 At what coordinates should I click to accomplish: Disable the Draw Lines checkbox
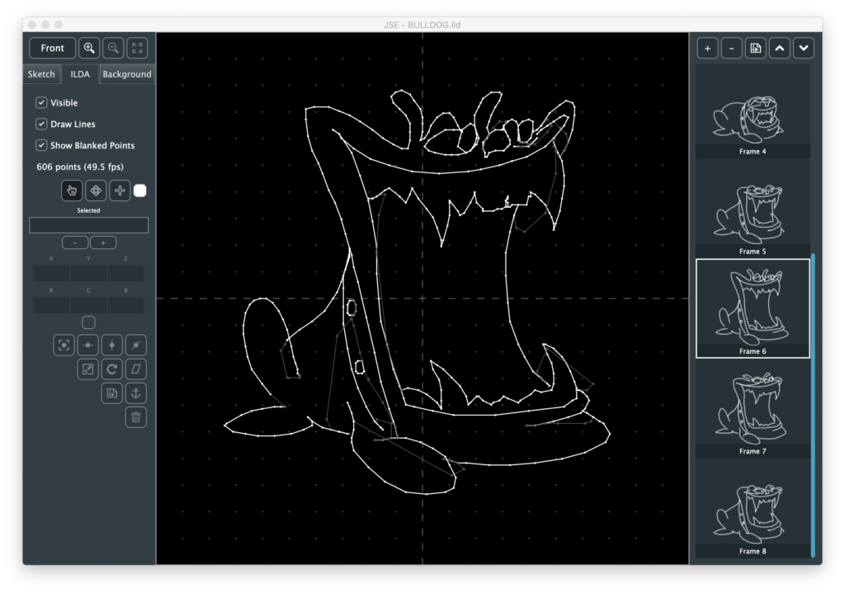41,125
